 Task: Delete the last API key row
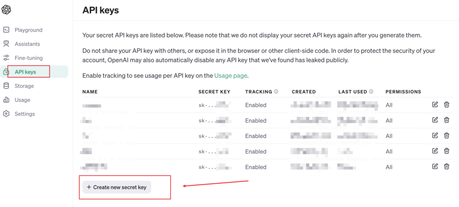click(446, 166)
